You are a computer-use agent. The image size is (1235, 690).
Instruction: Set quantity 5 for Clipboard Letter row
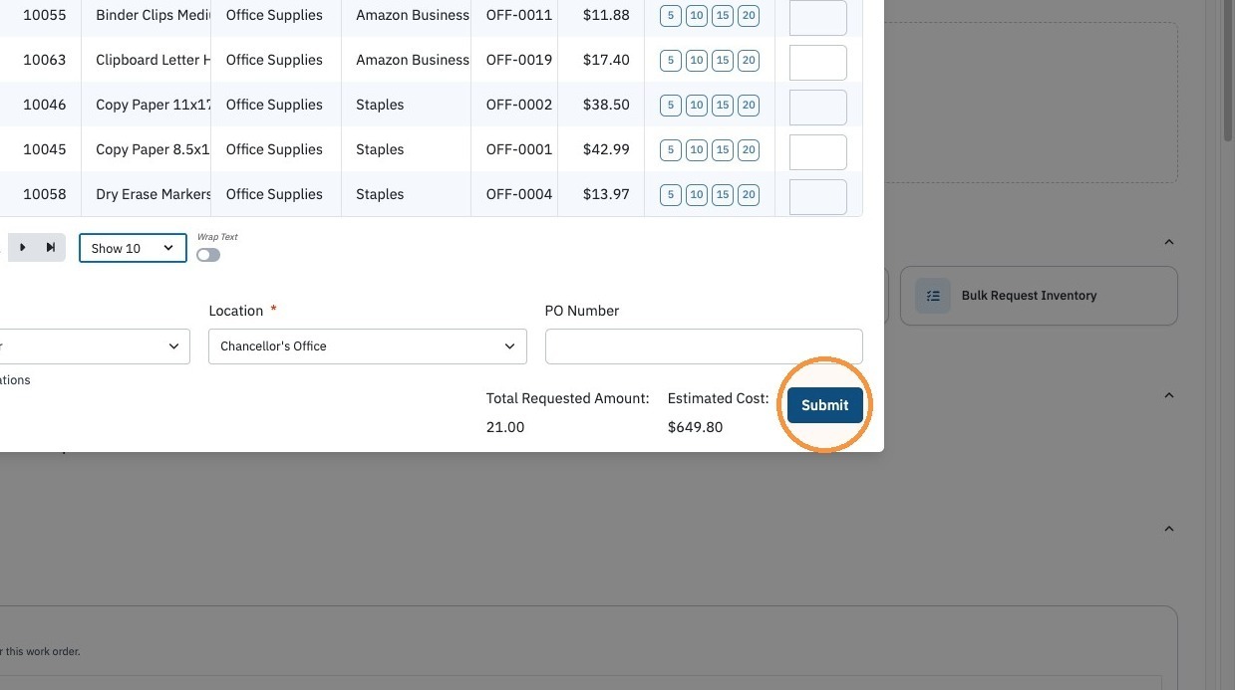pyautogui.click(x=671, y=61)
